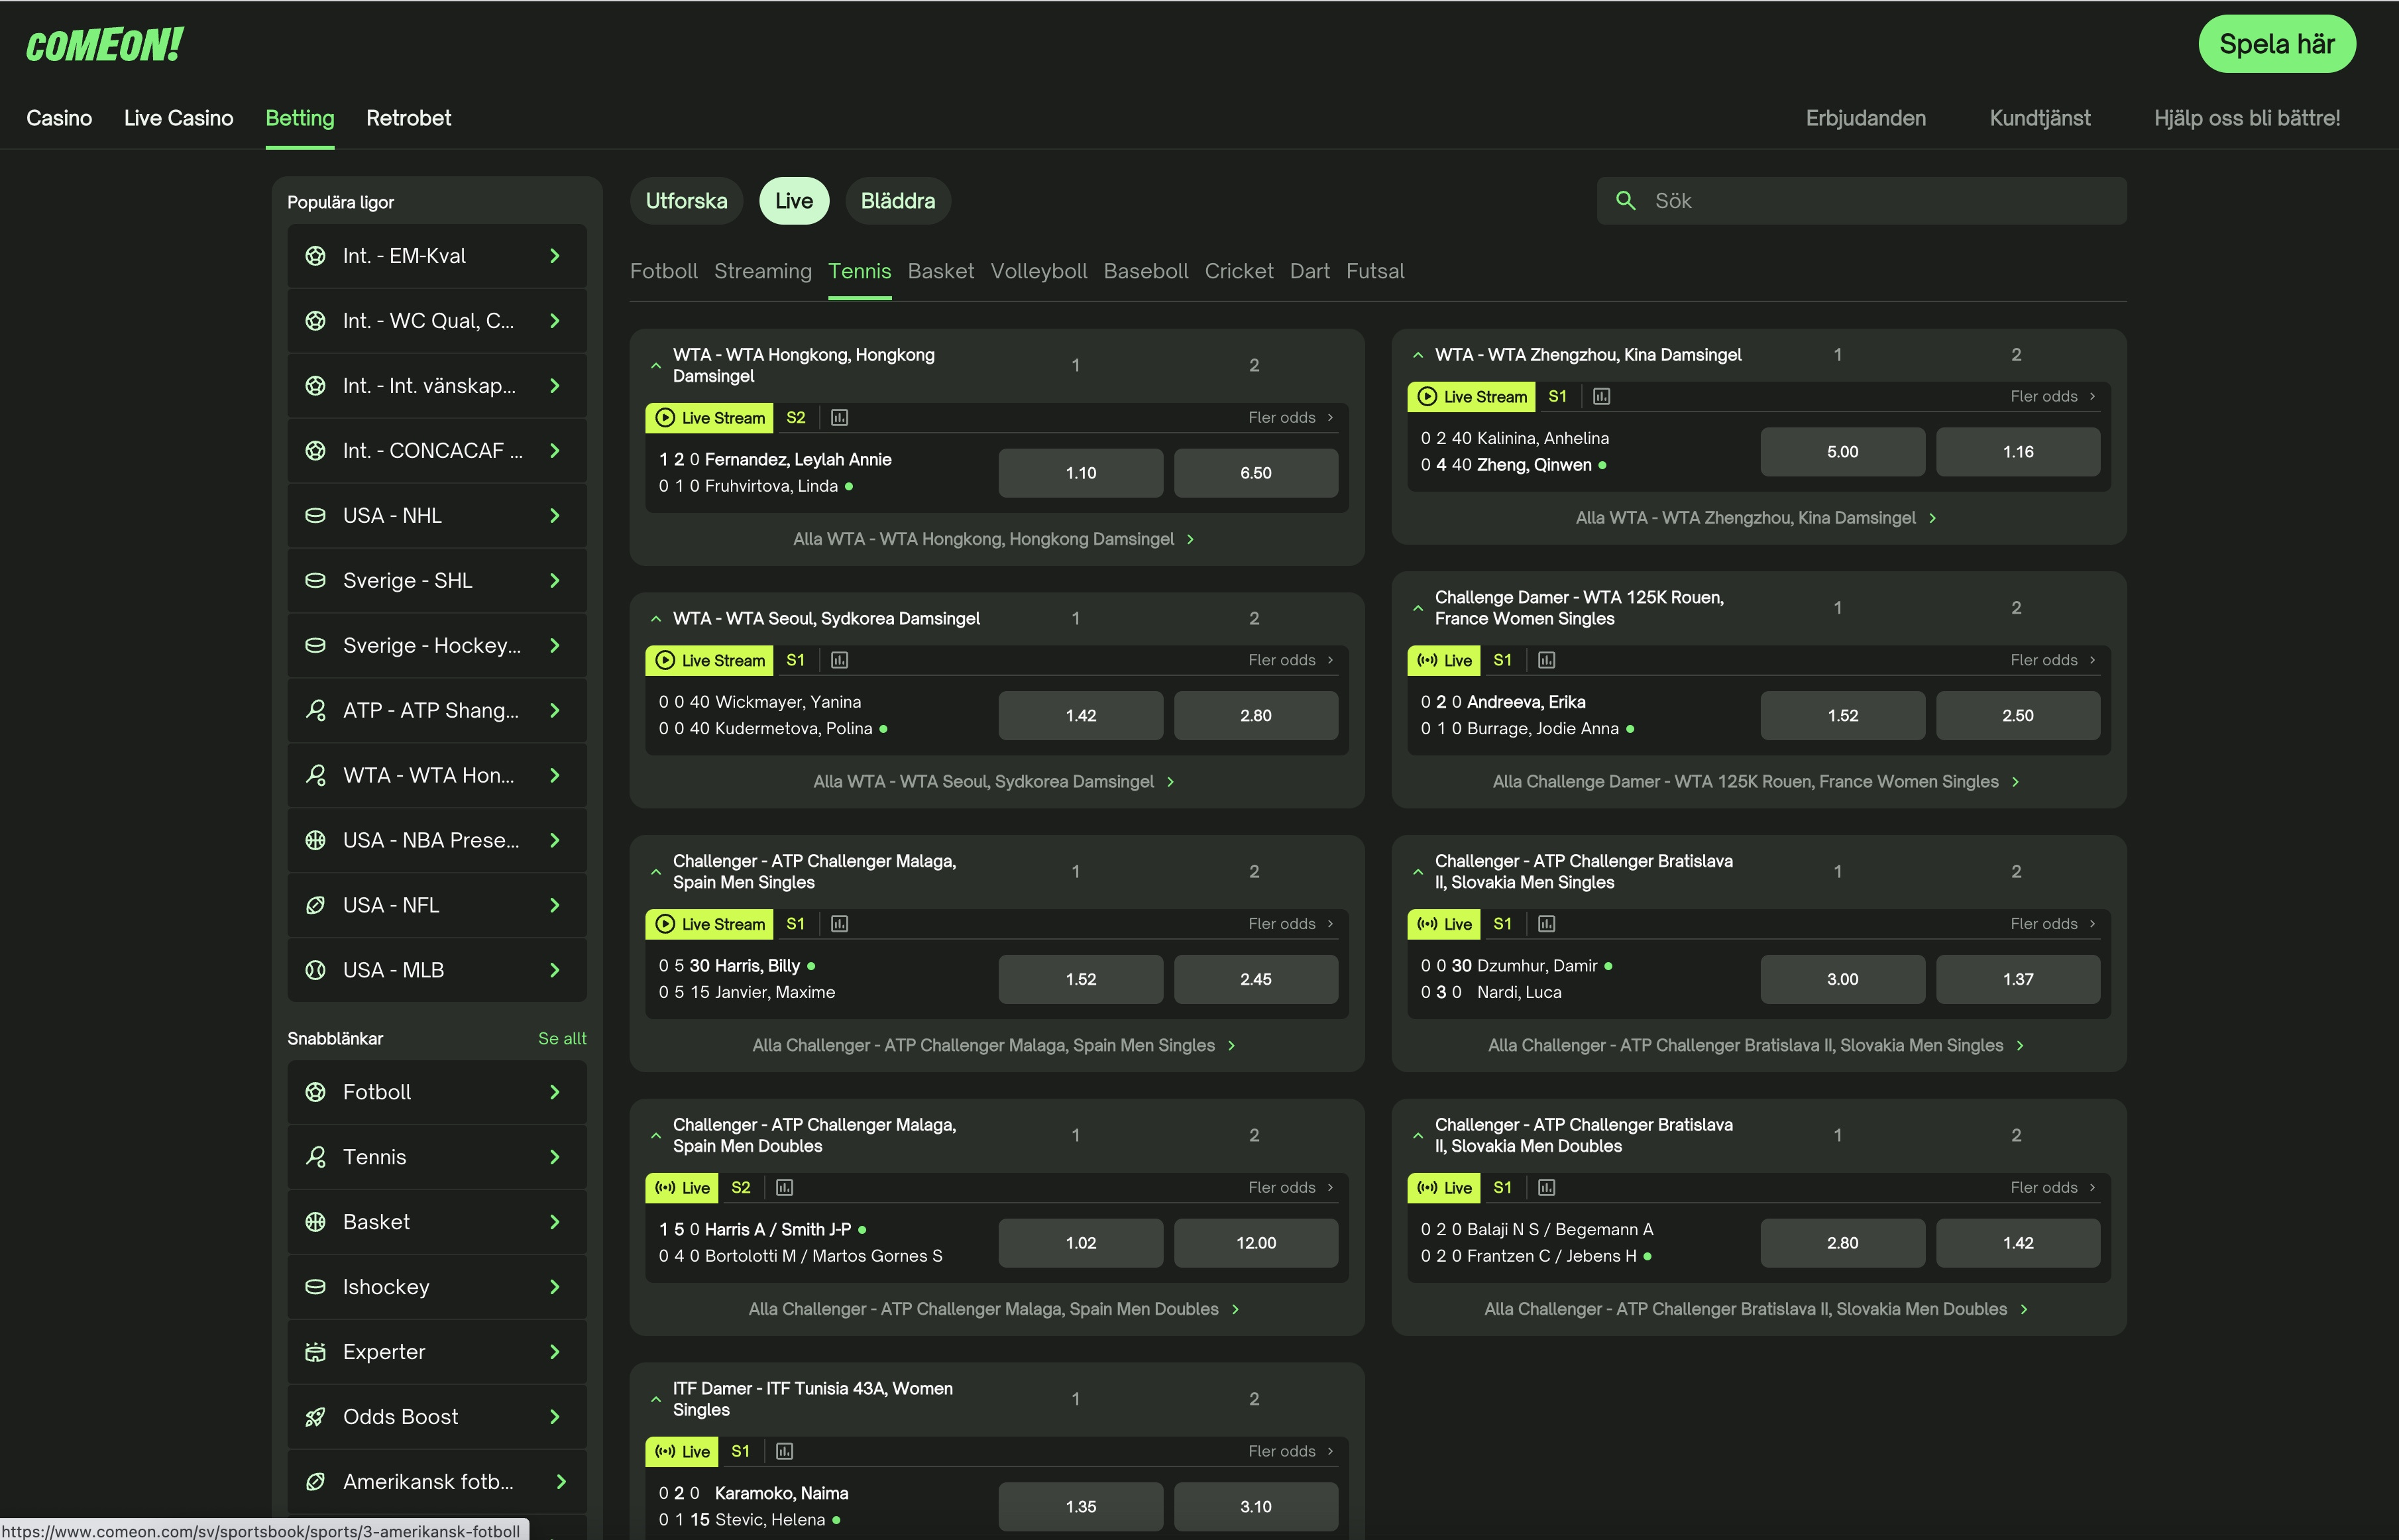The image size is (2399, 1540).
Task: Click the hockey puck icon beside Sverige - SHL
Action: (316, 580)
